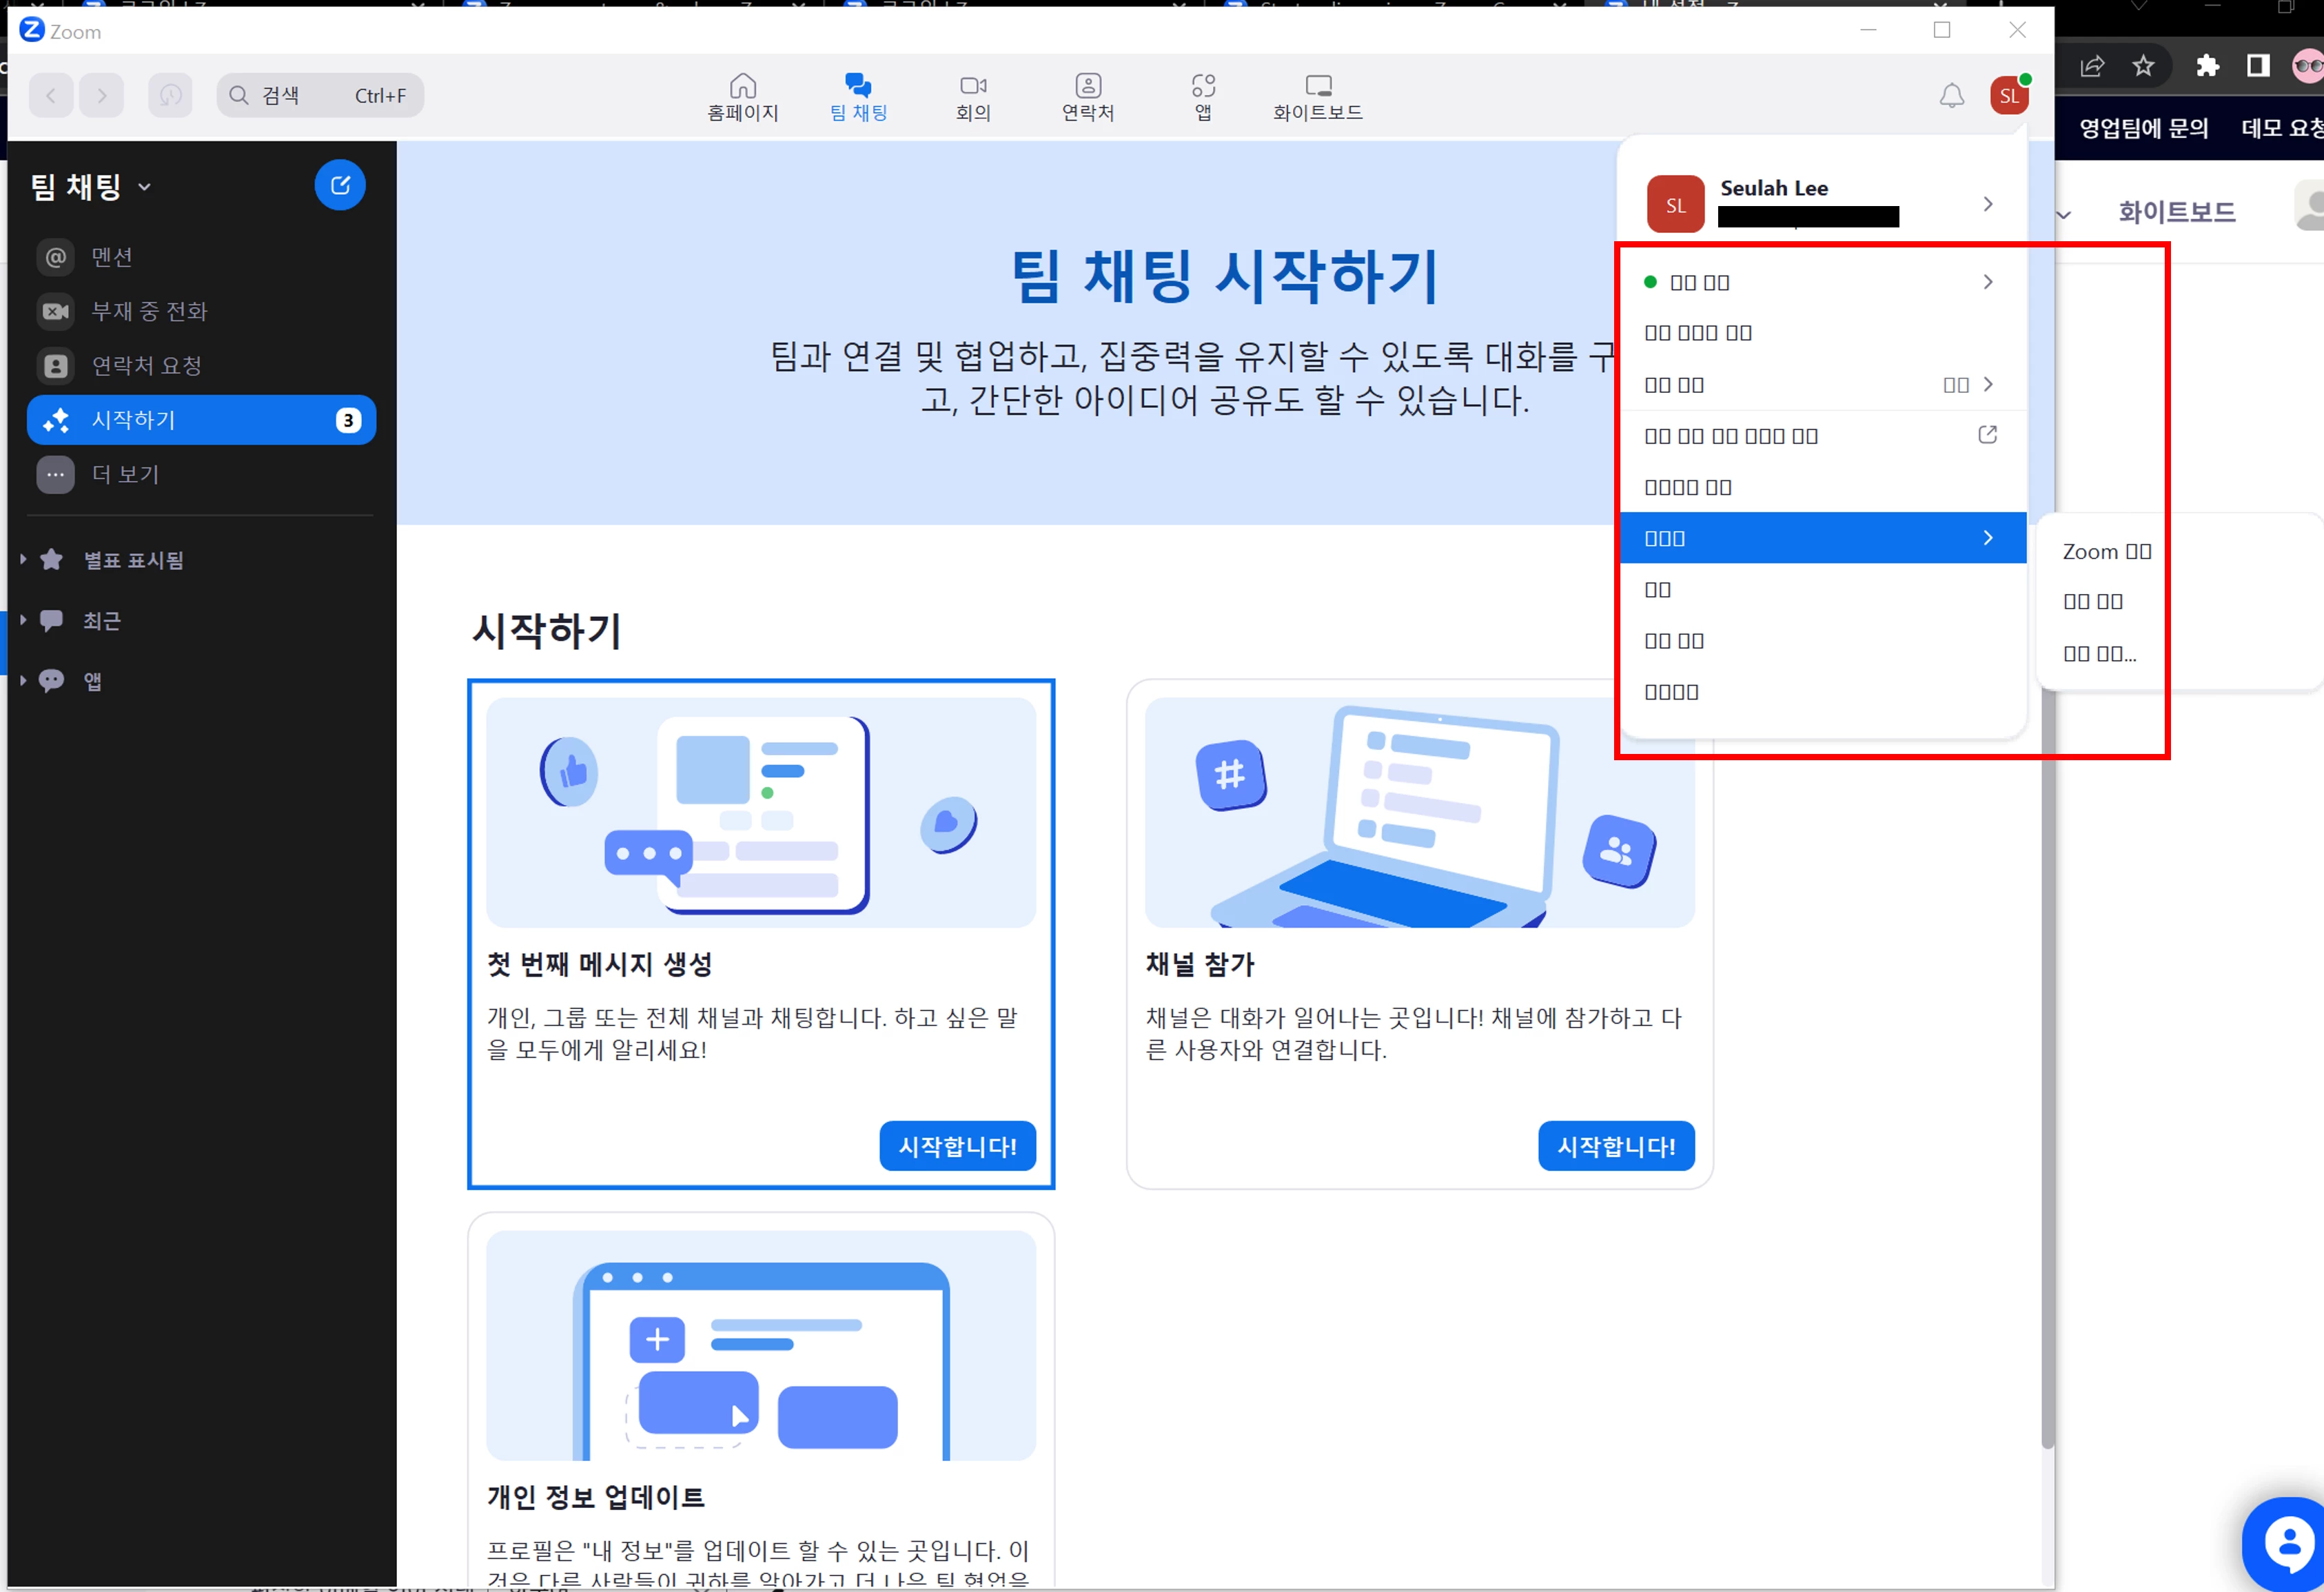Open the 홈페이지 home tab
The width and height of the screenshot is (2324, 1592).
pos(742,97)
